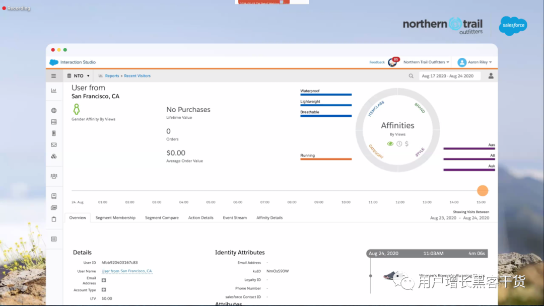Click the LTV $0.00 value in Details
This screenshot has height=306, width=544.
pos(107,298)
